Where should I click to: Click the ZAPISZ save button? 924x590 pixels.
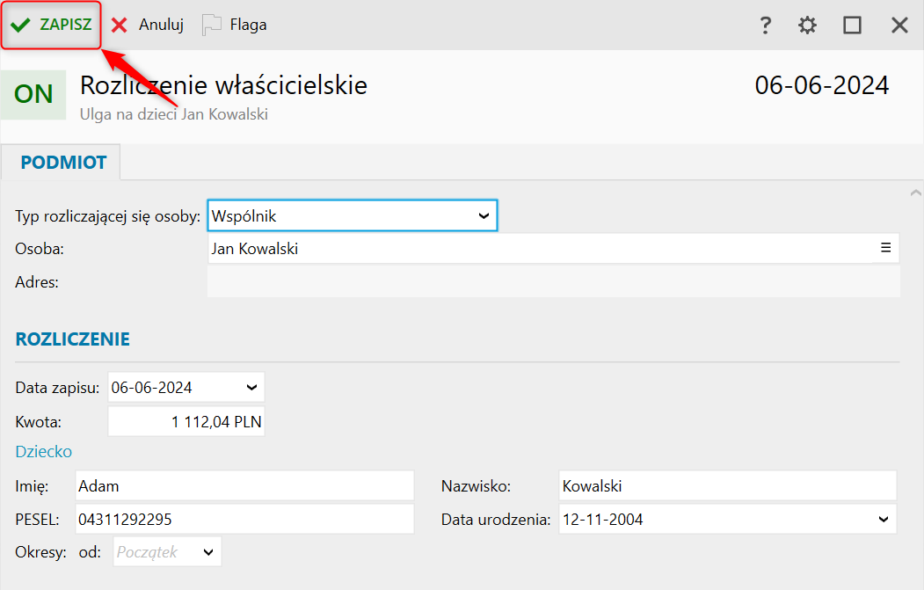point(52,25)
